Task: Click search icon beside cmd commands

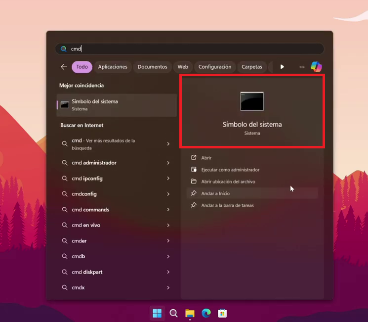Action: click(x=65, y=209)
